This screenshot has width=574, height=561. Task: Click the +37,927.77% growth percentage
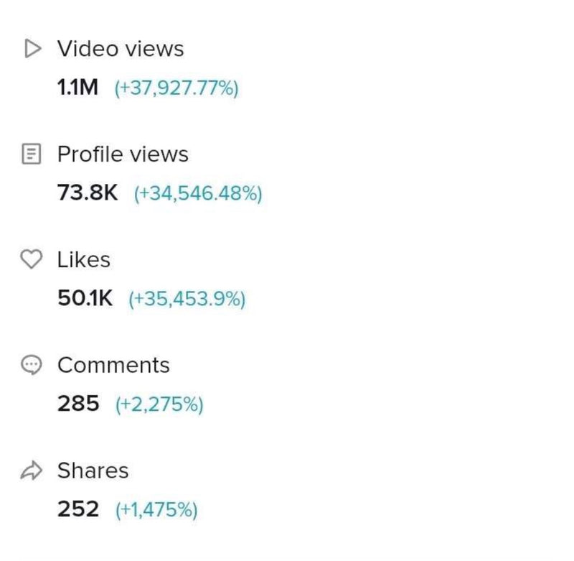(x=177, y=89)
